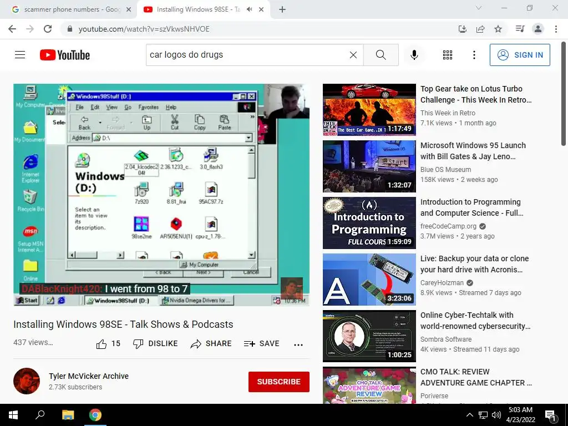Open a new tab

282,10
